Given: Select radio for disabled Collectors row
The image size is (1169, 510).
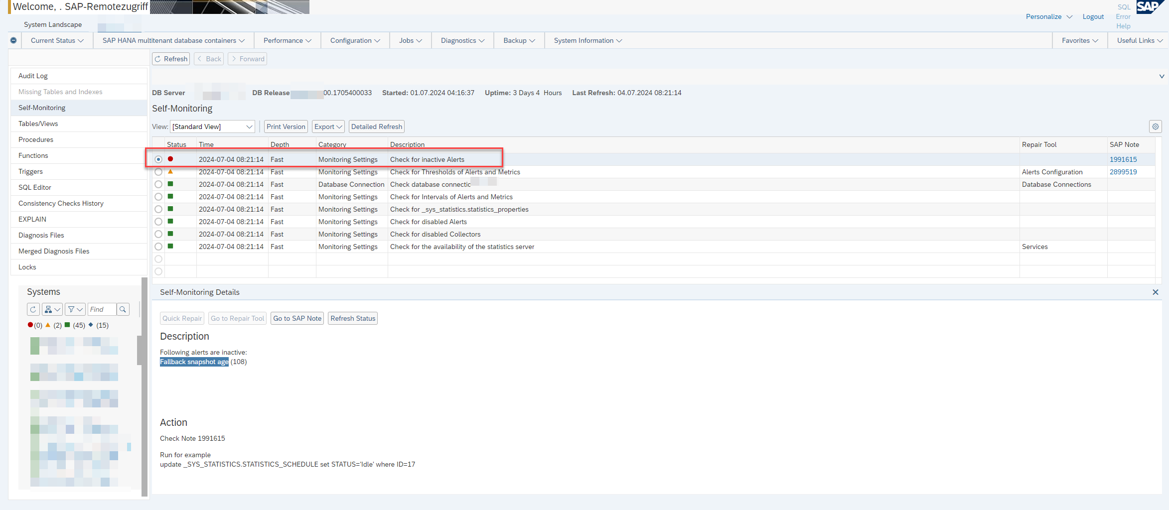Looking at the screenshot, I should point(158,234).
